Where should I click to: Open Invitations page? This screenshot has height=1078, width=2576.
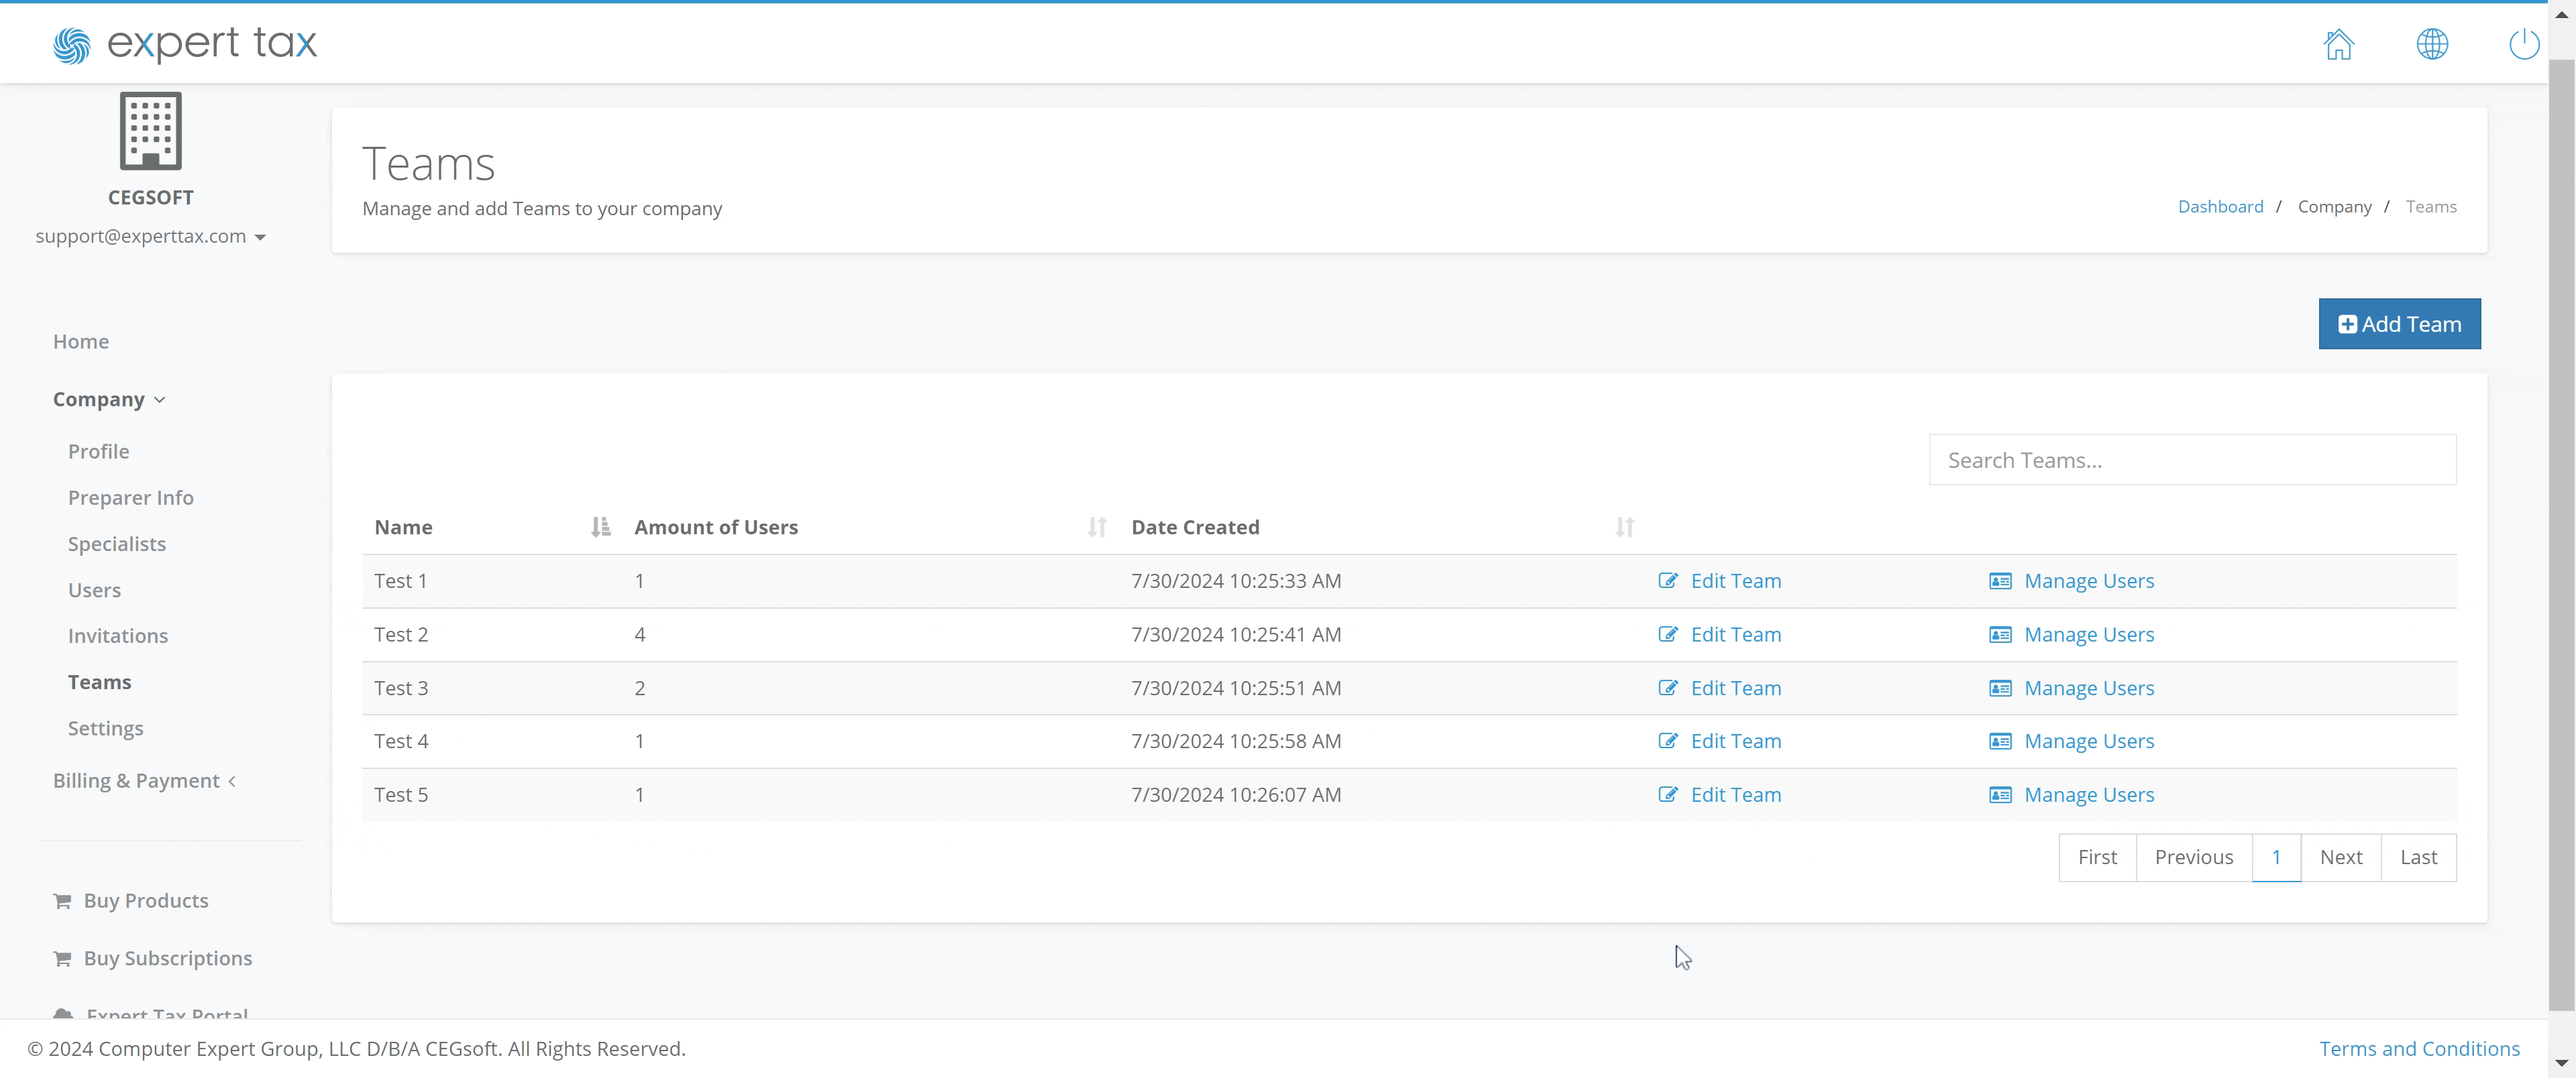118,636
